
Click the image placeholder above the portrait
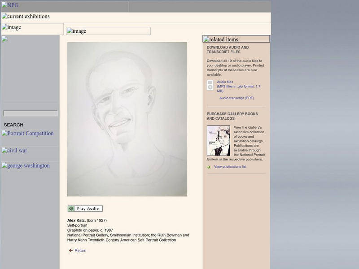(x=108, y=31)
